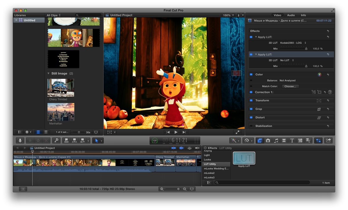Open the Music and Sound browser

pyautogui.click(x=276, y=140)
